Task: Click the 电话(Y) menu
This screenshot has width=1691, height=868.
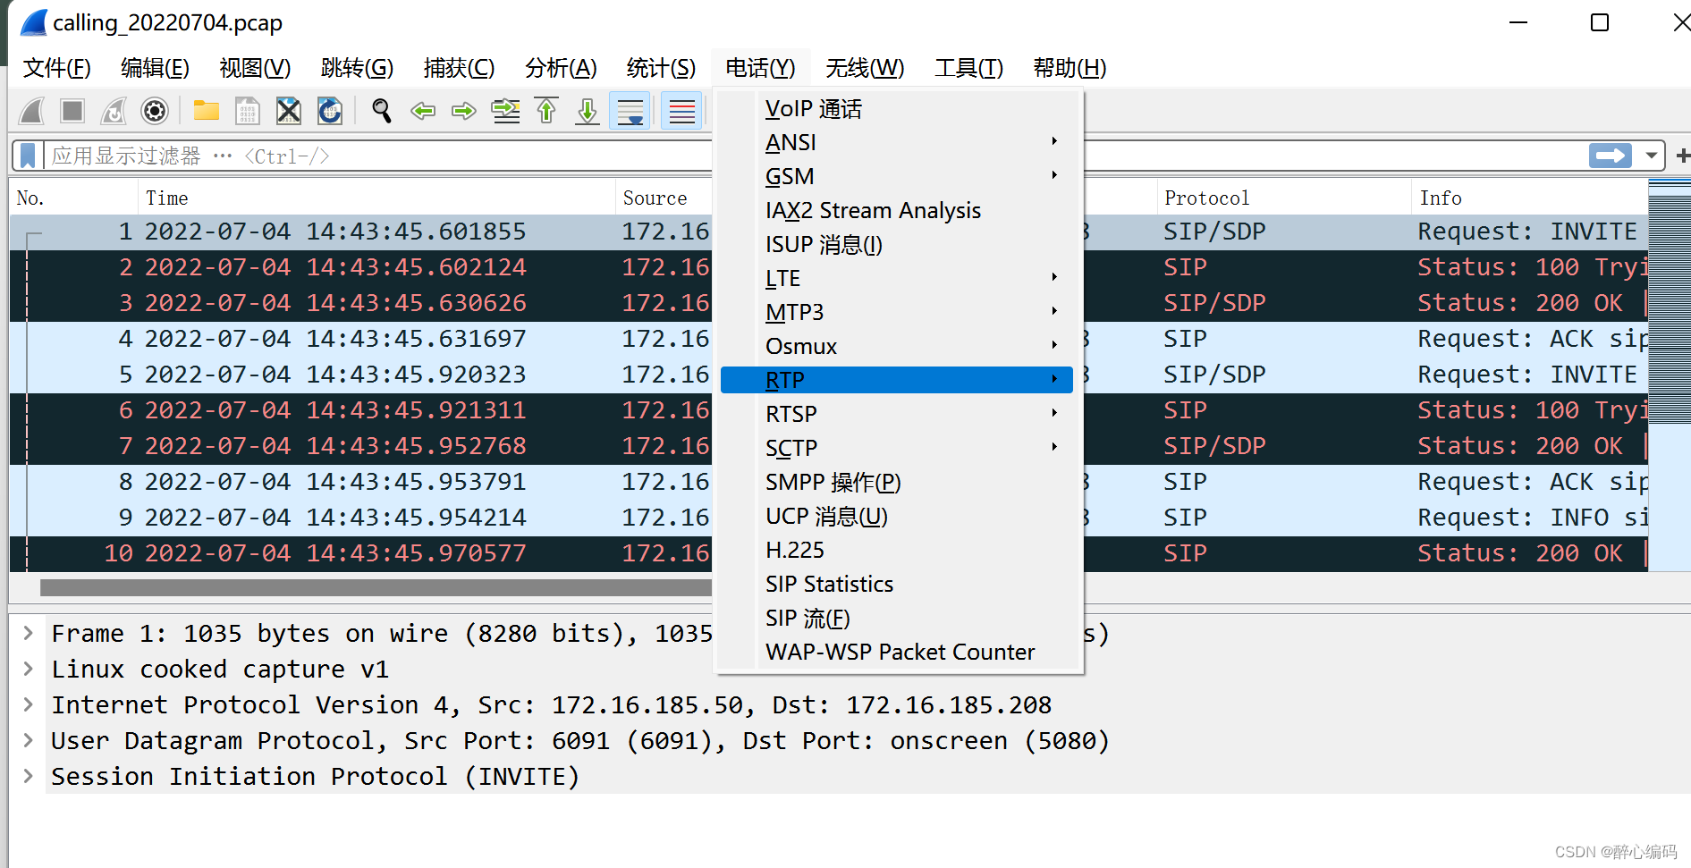Action: coord(760,68)
